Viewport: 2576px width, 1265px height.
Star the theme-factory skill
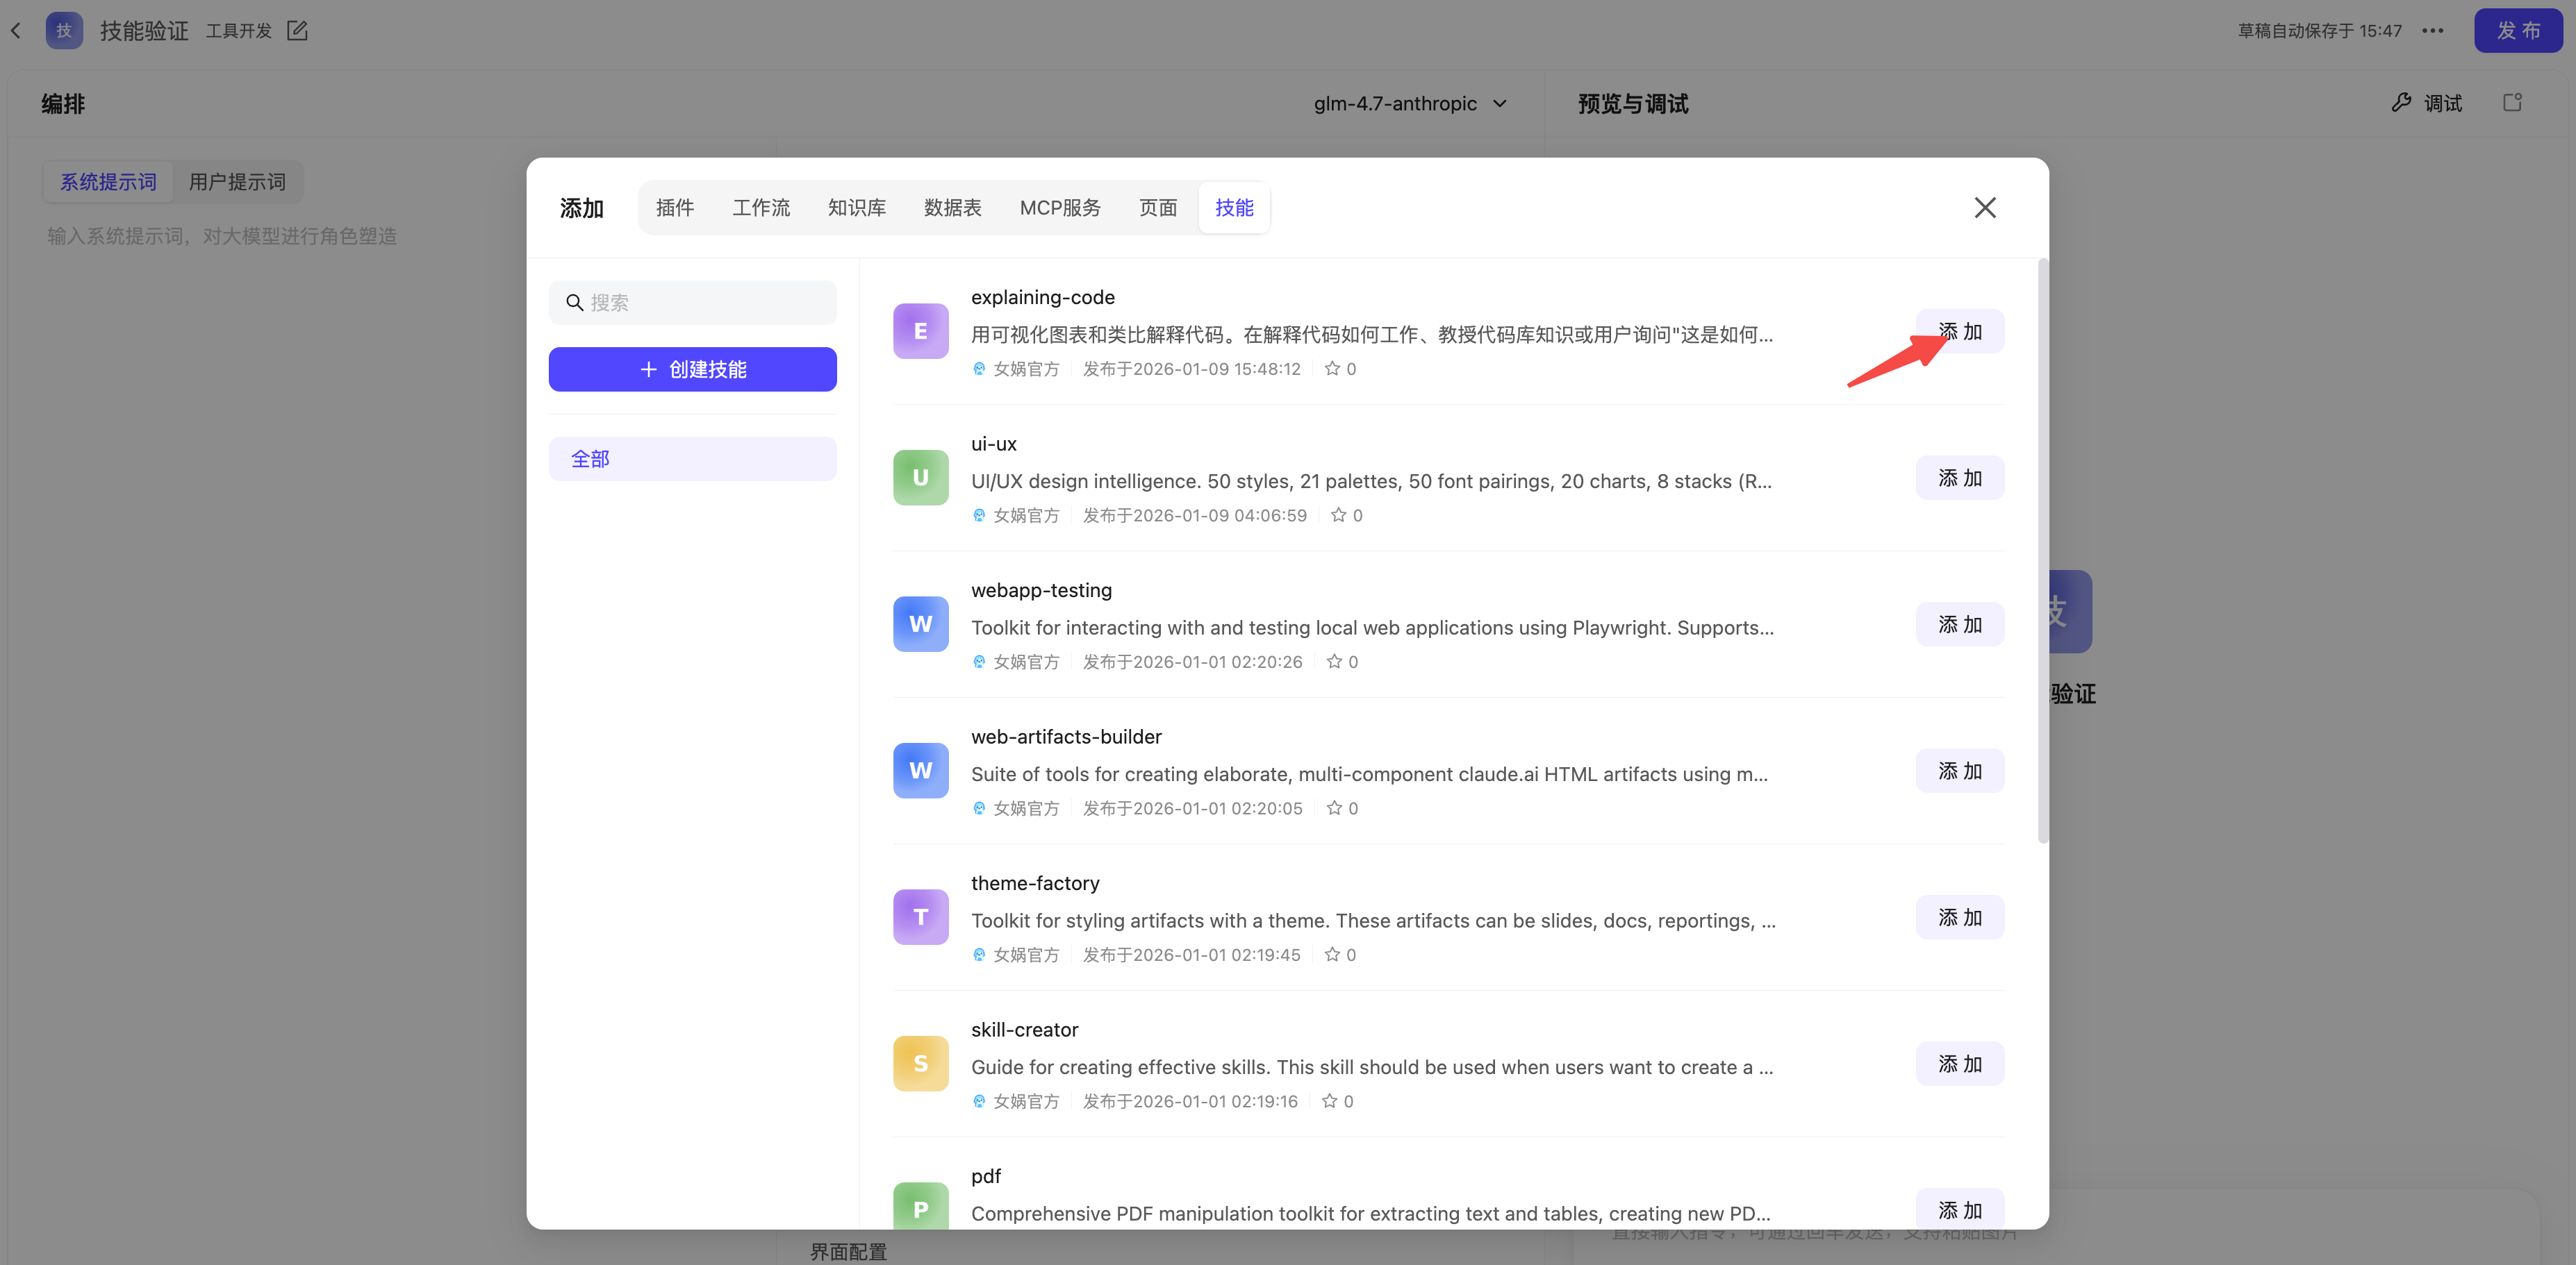point(1331,954)
